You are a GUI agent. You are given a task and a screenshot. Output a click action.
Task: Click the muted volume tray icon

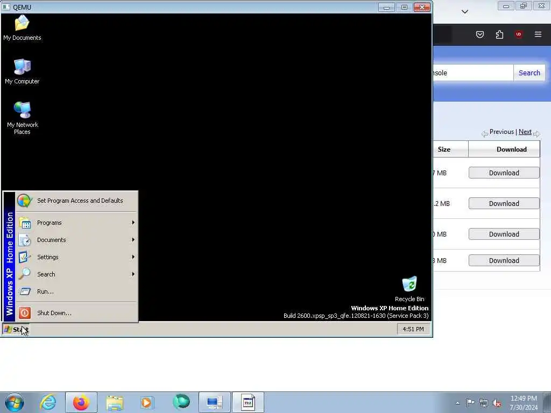click(x=497, y=403)
